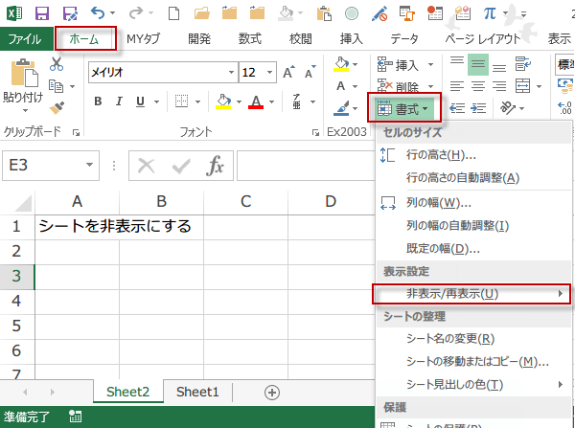575x428 pixels.
Task: Open the font size 12 dropdown
Action: coord(270,72)
